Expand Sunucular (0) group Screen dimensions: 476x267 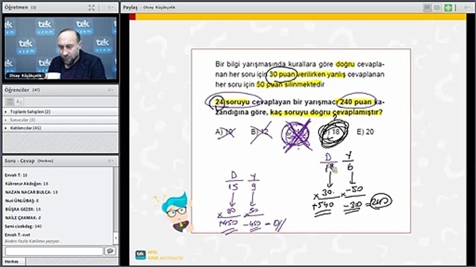pyautogui.click(x=60, y=119)
